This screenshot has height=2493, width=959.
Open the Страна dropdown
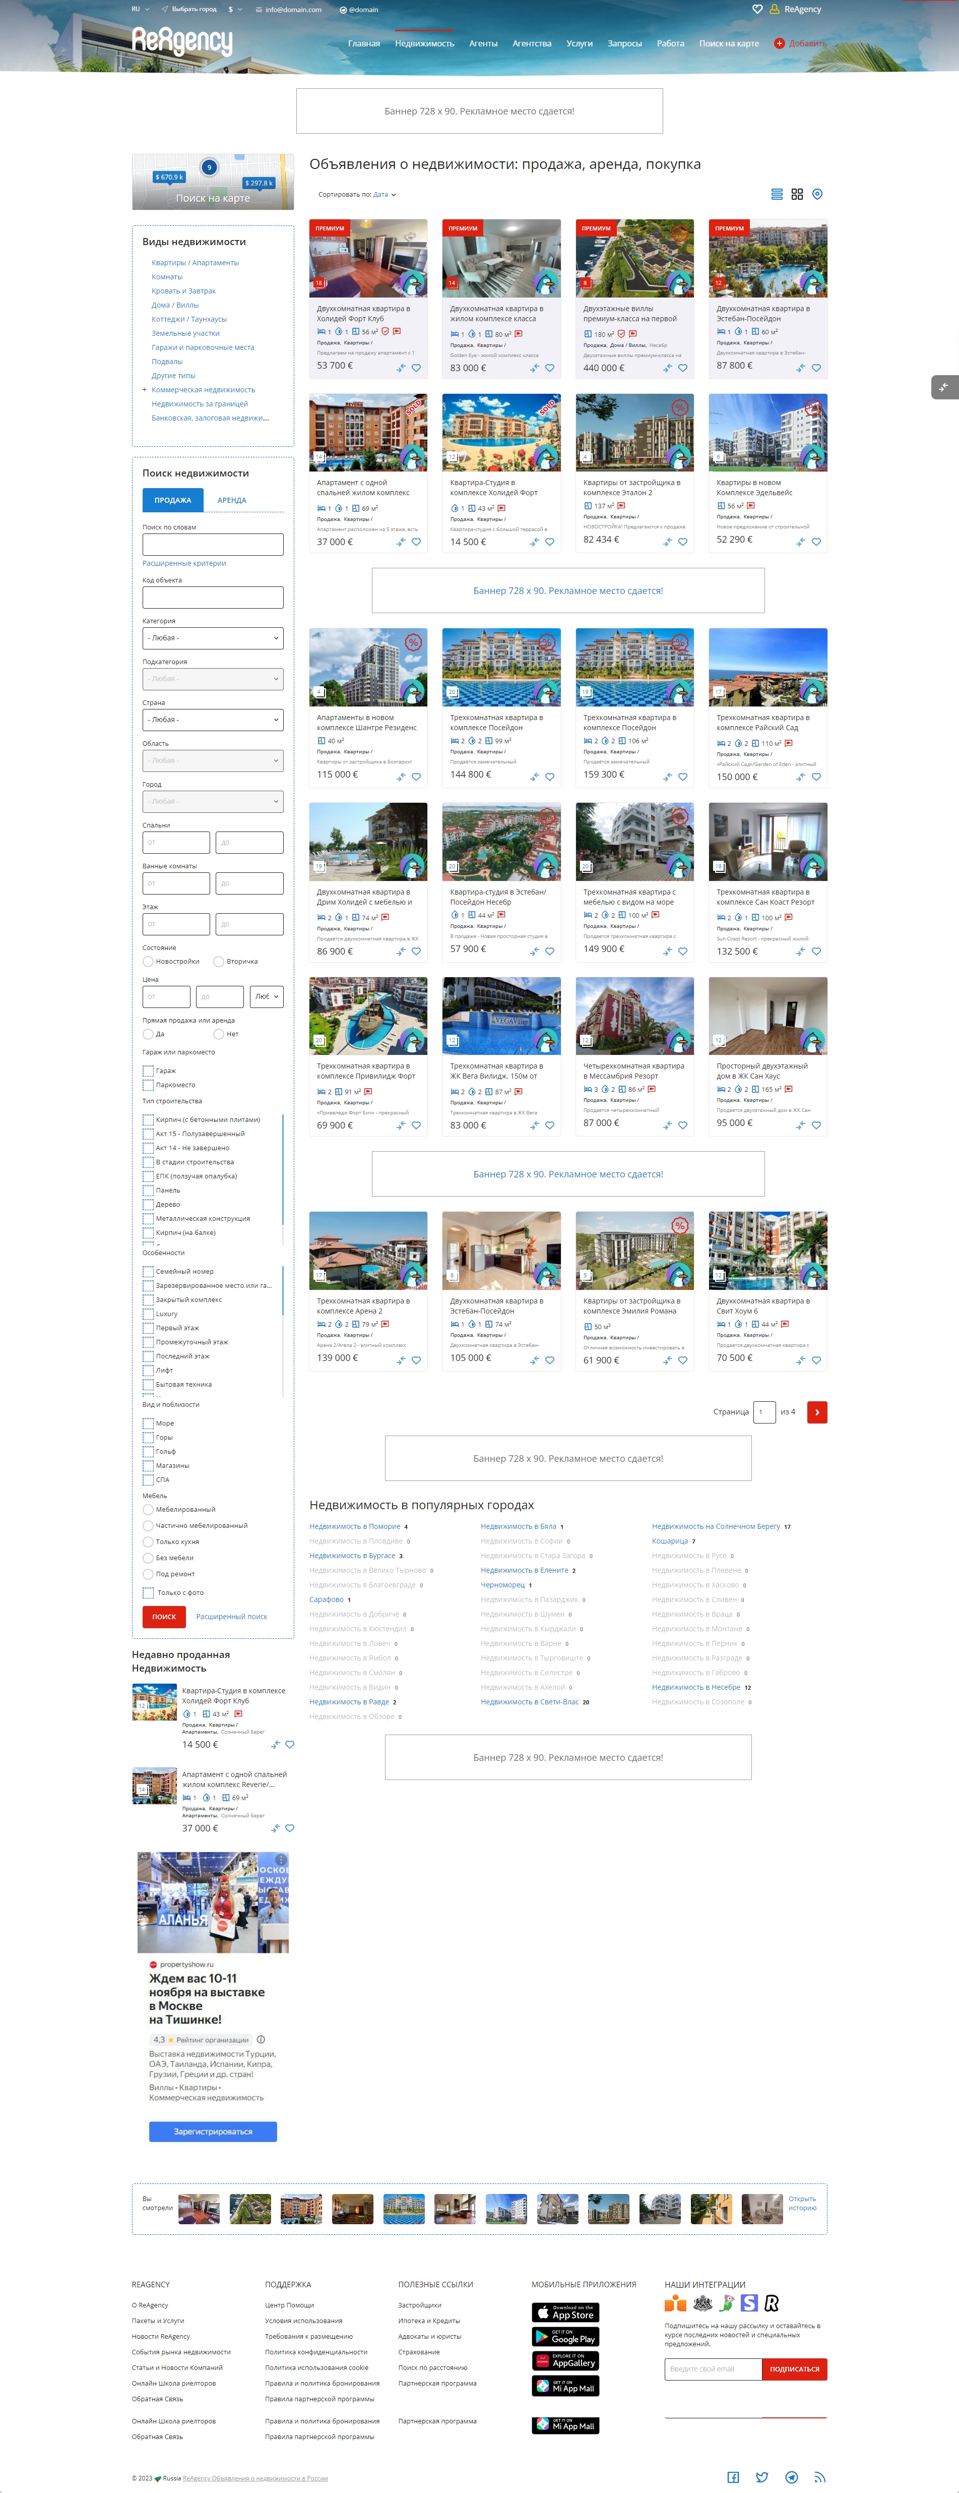tap(213, 720)
